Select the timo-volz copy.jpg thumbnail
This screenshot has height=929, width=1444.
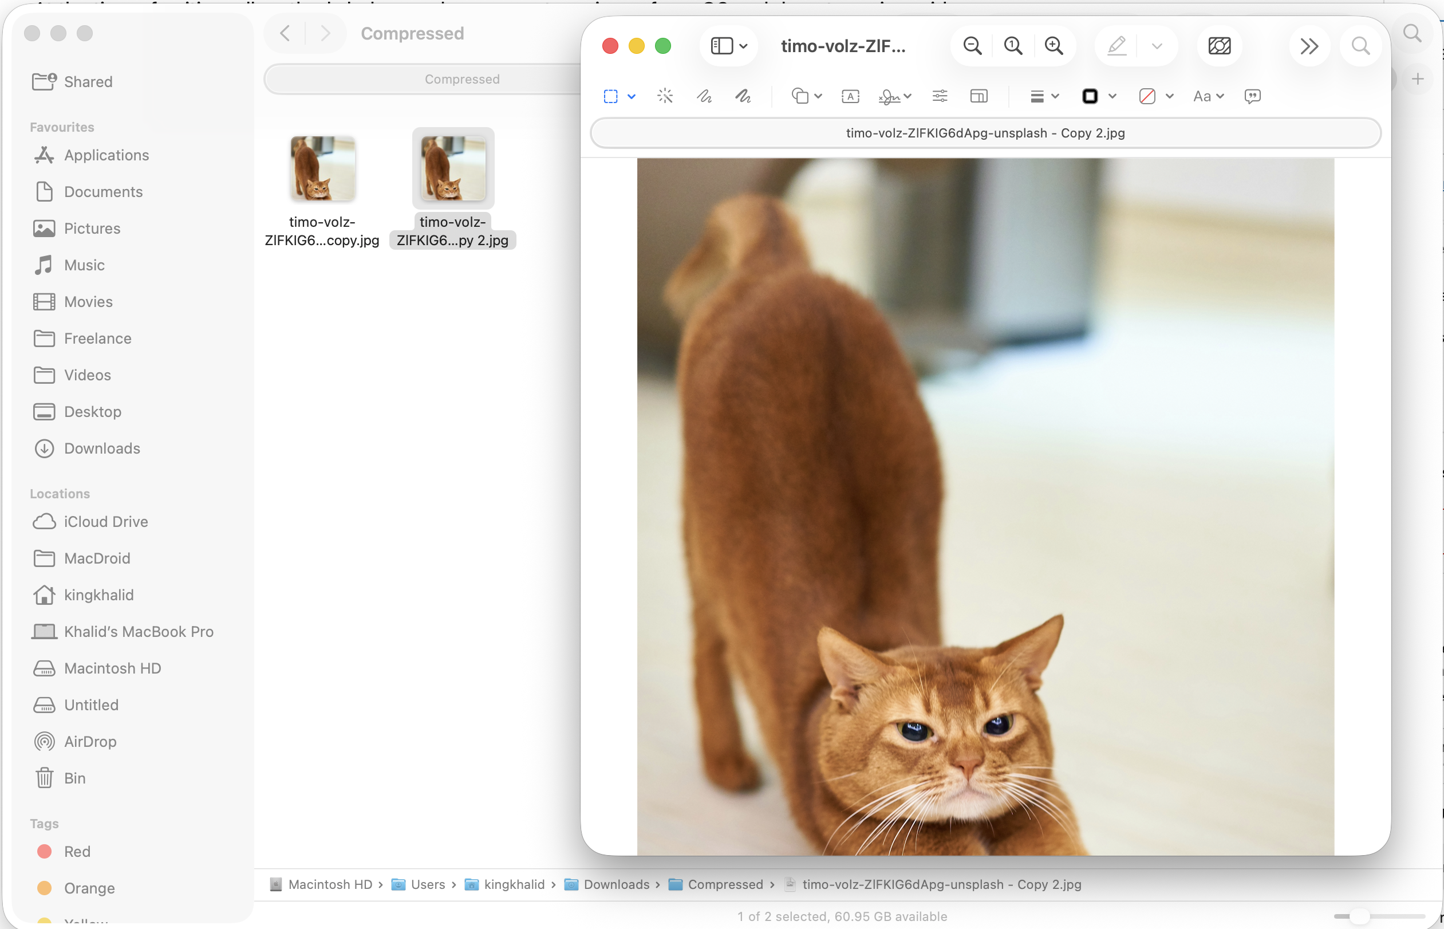tap(322, 168)
